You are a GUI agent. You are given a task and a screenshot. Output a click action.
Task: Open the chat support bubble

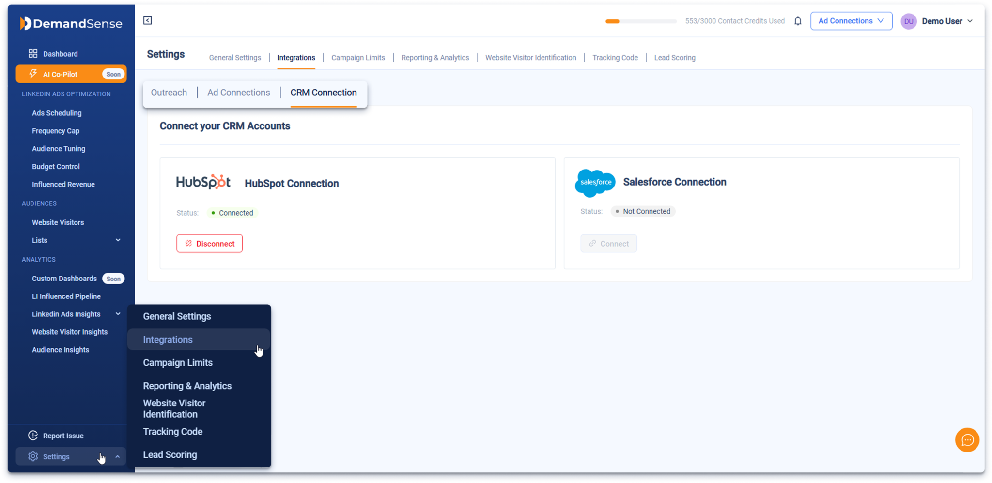click(x=967, y=440)
